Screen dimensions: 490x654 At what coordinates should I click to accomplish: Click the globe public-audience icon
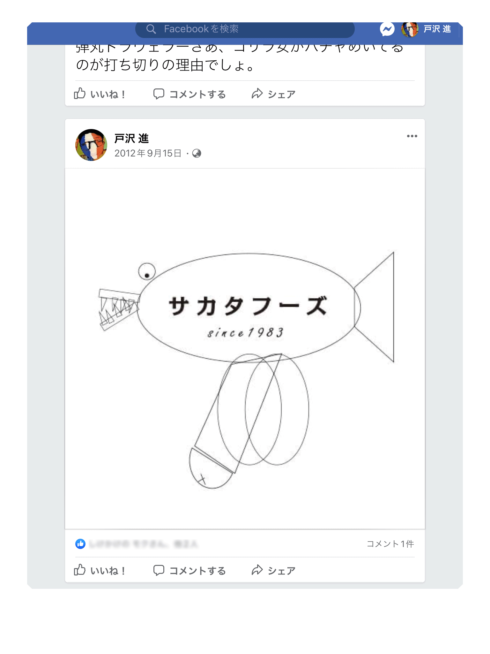point(197,154)
